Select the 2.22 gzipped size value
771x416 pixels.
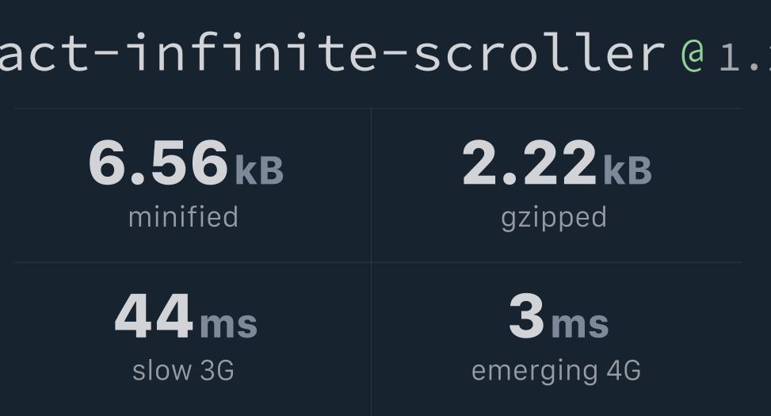(x=529, y=162)
